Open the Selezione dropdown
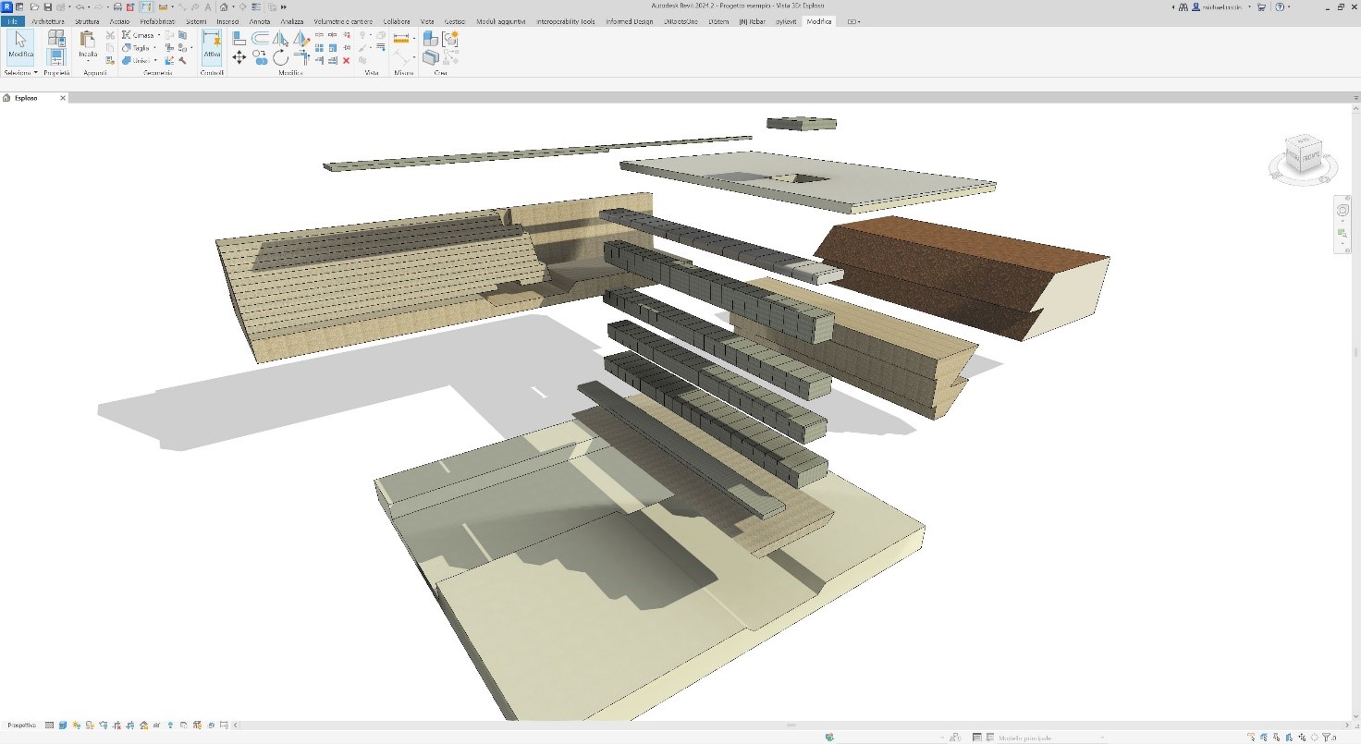Image resolution: width=1361 pixels, height=744 pixels. pyautogui.click(x=36, y=72)
